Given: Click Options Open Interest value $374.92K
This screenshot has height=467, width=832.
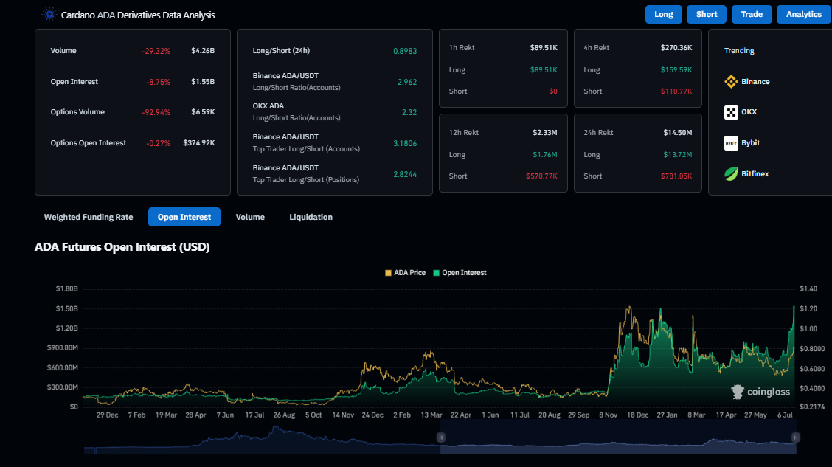Looking at the screenshot, I should 199,143.
